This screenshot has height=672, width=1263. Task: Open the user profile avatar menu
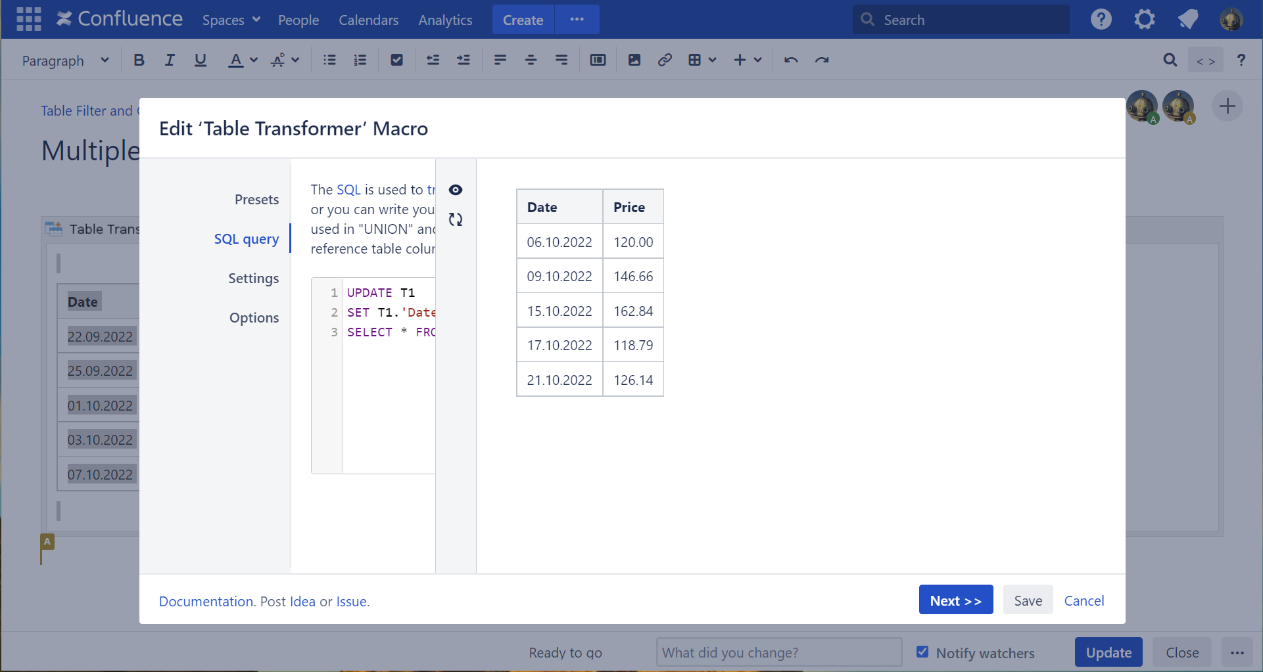pos(1231,20)
